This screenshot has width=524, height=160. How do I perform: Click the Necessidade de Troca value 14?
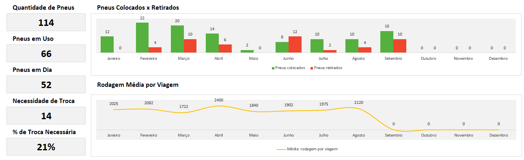point(46,116)
